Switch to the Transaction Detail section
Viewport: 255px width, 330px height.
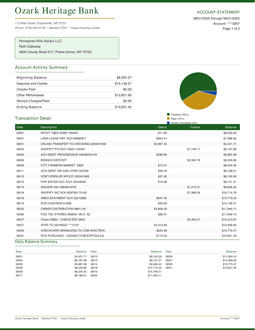(x=33, y=118)
